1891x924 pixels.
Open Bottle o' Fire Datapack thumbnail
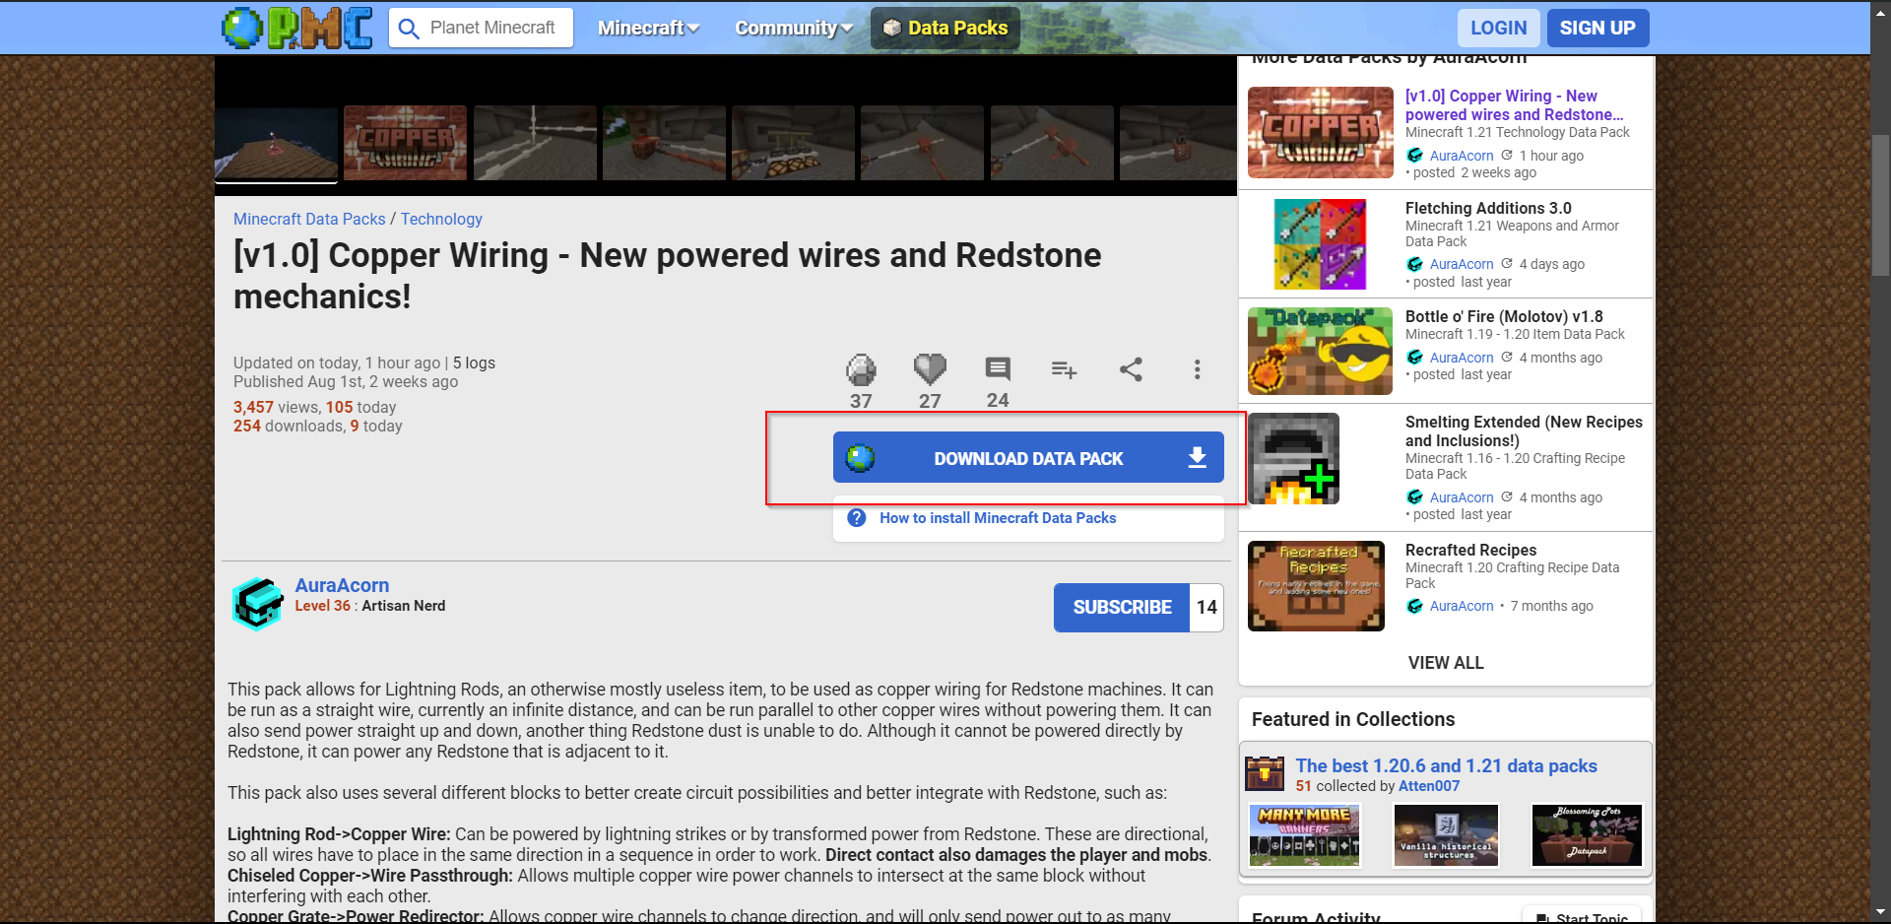point(1320,351)
